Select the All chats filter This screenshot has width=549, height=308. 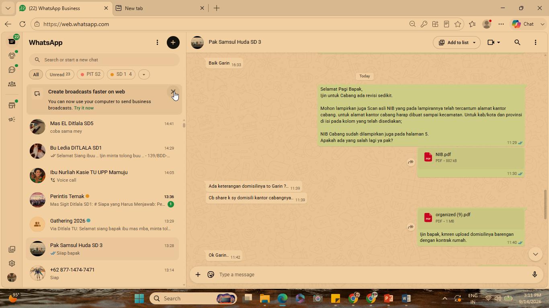[36, 74]
